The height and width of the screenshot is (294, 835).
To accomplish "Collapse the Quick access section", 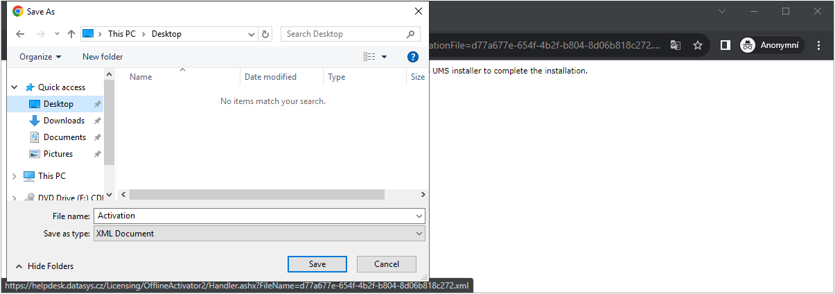I will [x=14, y=87].
